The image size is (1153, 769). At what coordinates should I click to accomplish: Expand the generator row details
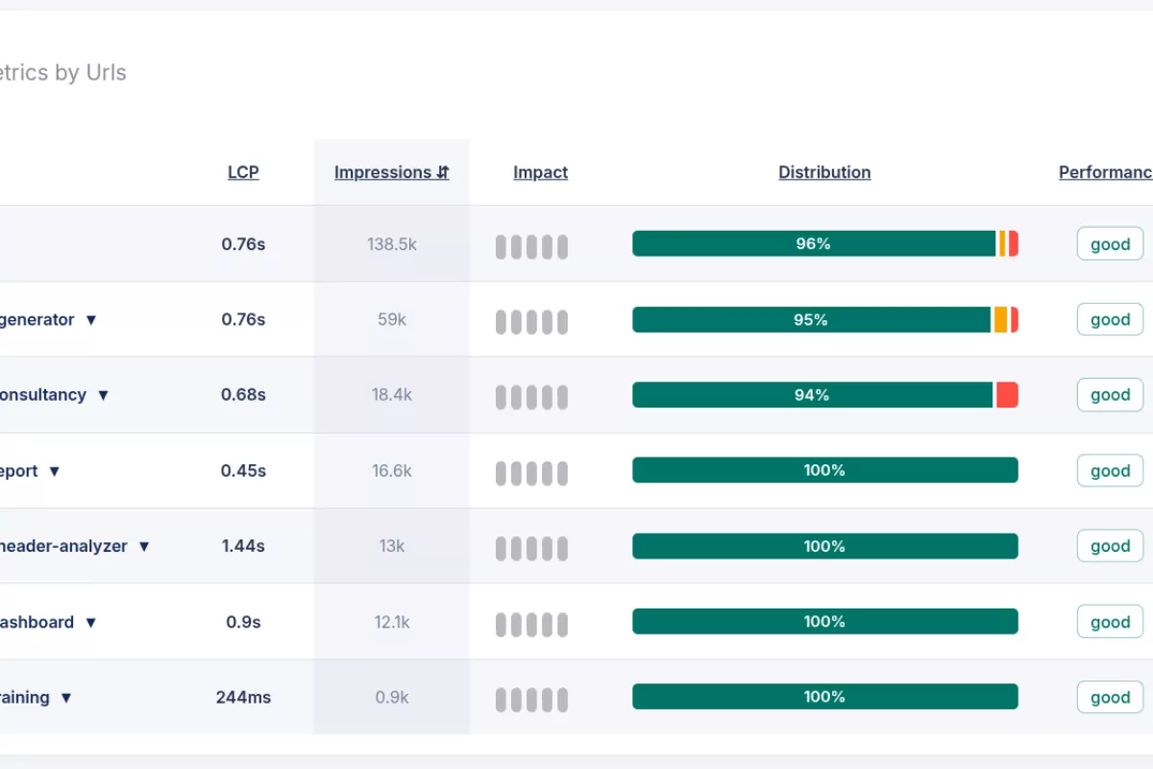coord(91,320)
